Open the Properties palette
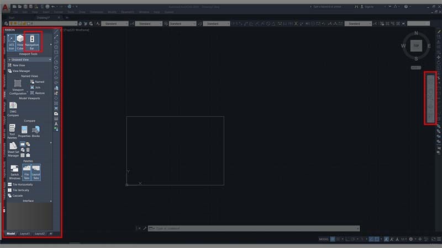The image size is (442, 248). (24, 131)
